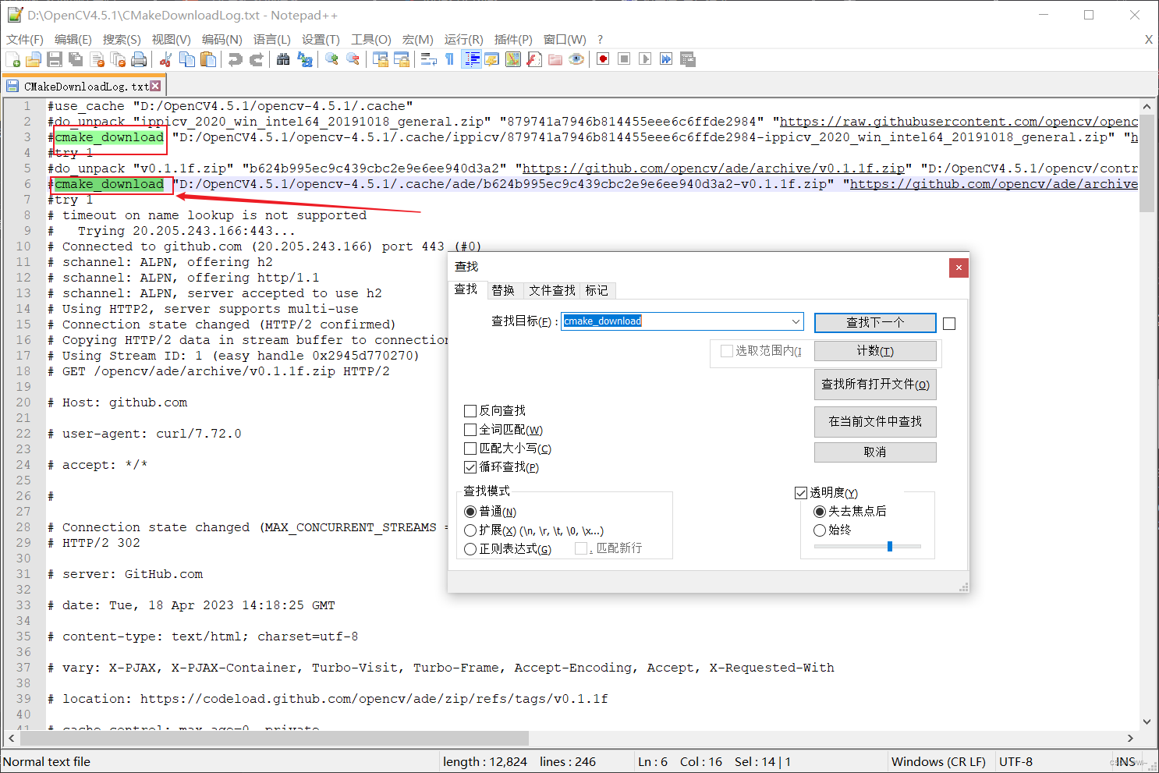Click the vertical scrollbar down arrow
1159x773 pixels.
1147,722
